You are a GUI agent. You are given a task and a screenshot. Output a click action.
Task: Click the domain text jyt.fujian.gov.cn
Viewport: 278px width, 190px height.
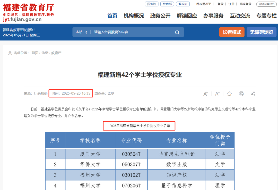[x=22, y=19]
